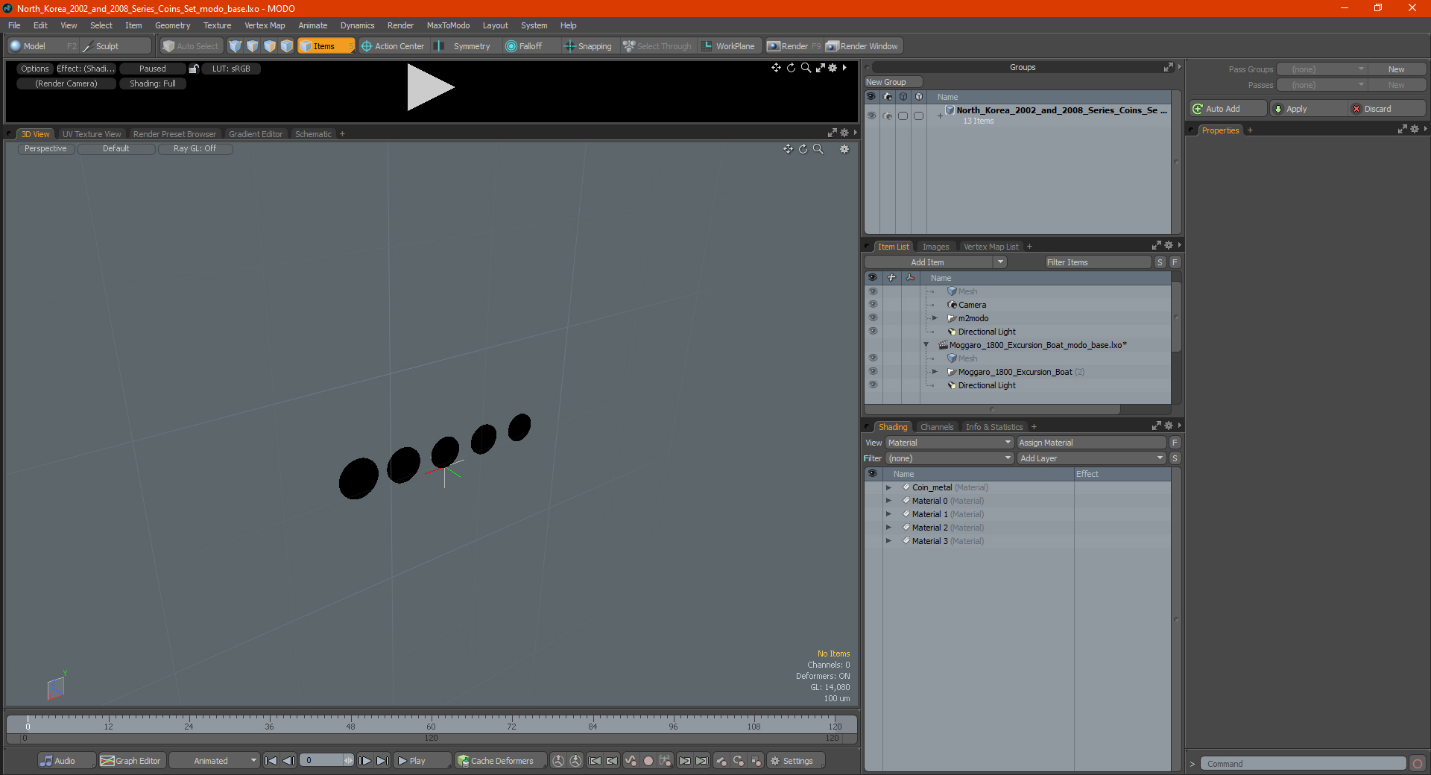Go to last frame
The height and width of the screenshot is (775, 1431).
(x=382, y=761)
